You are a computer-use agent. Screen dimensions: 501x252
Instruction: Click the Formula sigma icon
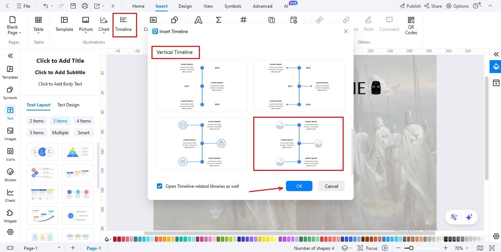point(219,20)
